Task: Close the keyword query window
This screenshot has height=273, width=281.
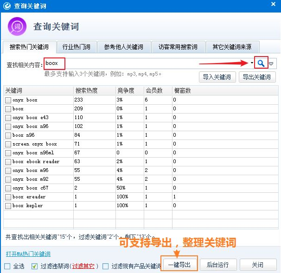Action: pyautogui.click(x=273, y=4)
